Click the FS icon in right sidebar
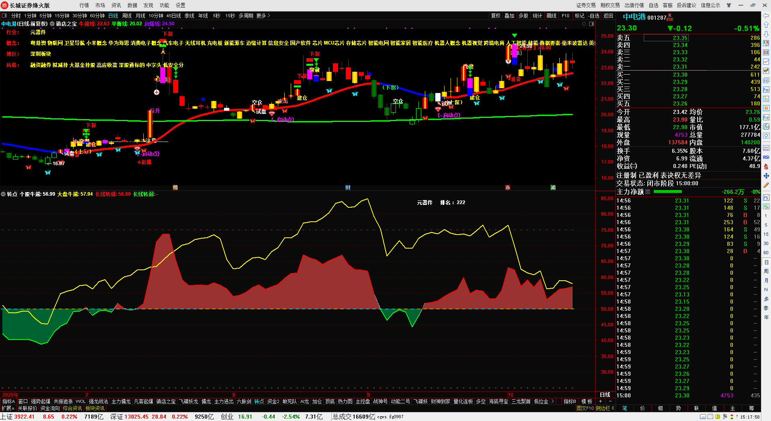771x421 pixels. [766, 198]
